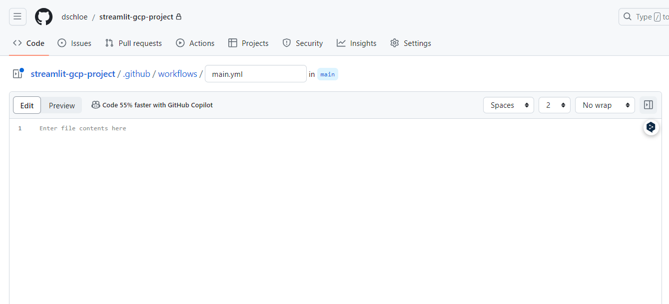The height and width of the screenshot is (304, 669).
Task: Open the Pull requests tab
Action: [x=133, y=43]
